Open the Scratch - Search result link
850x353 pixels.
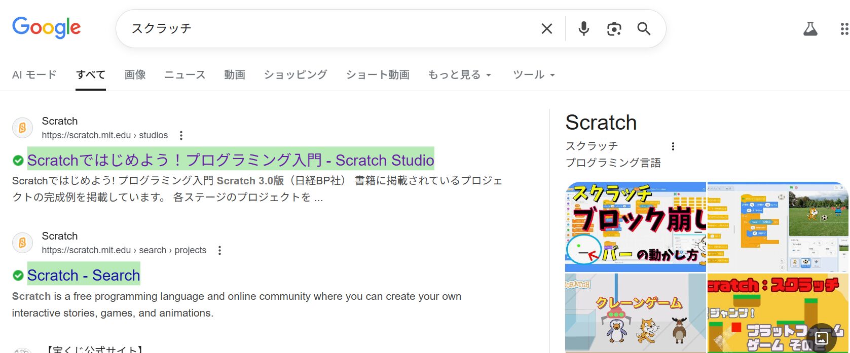pos(84,275)
